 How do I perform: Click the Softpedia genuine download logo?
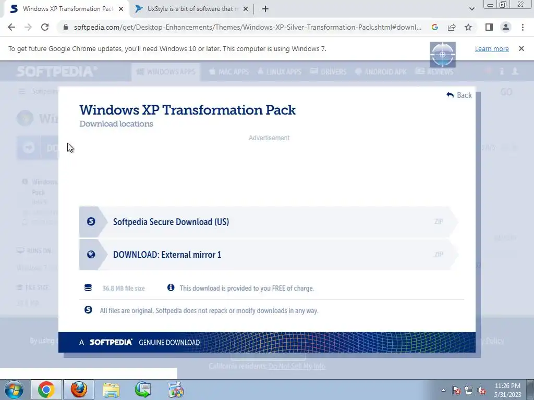coord(111,342)
